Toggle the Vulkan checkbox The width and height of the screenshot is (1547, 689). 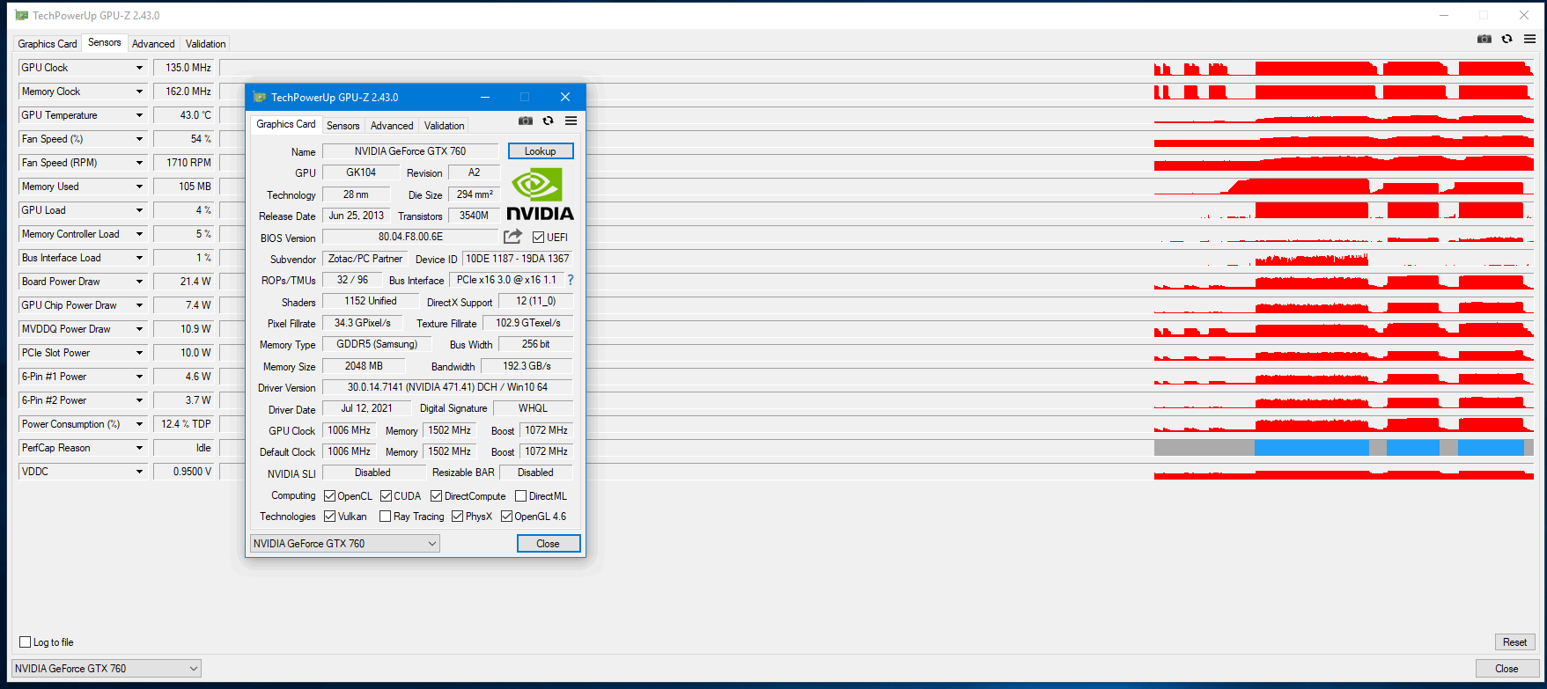330,517
